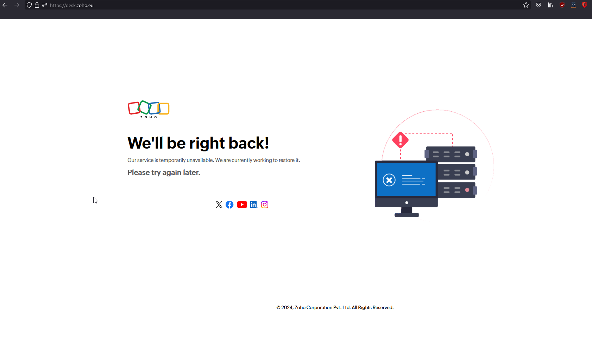Open Zoho's X (Twitter) profile icon
This screenshot has width=592, height=338.
(x=219, y=205)
